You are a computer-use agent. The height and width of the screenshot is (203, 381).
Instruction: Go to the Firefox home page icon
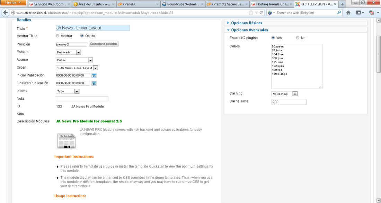tap(348, 12)
